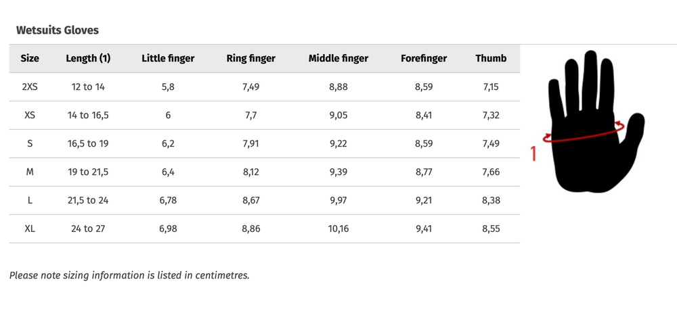Screen dimensions: 677x317
Task: Select the XS size row label
Action: [30, 115]
